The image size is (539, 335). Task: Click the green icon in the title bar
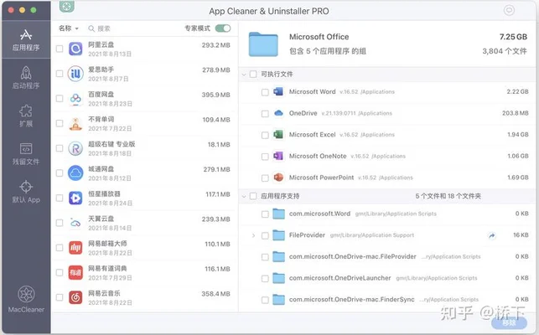tap(67, 6)
